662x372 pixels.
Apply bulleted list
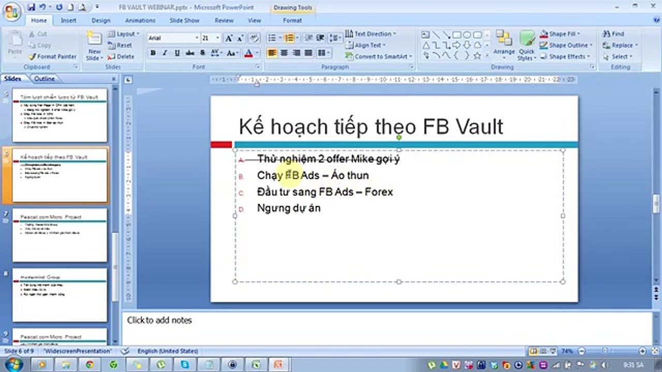pos(272,38)
